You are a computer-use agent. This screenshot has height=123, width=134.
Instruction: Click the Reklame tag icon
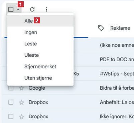click(101, 28)
